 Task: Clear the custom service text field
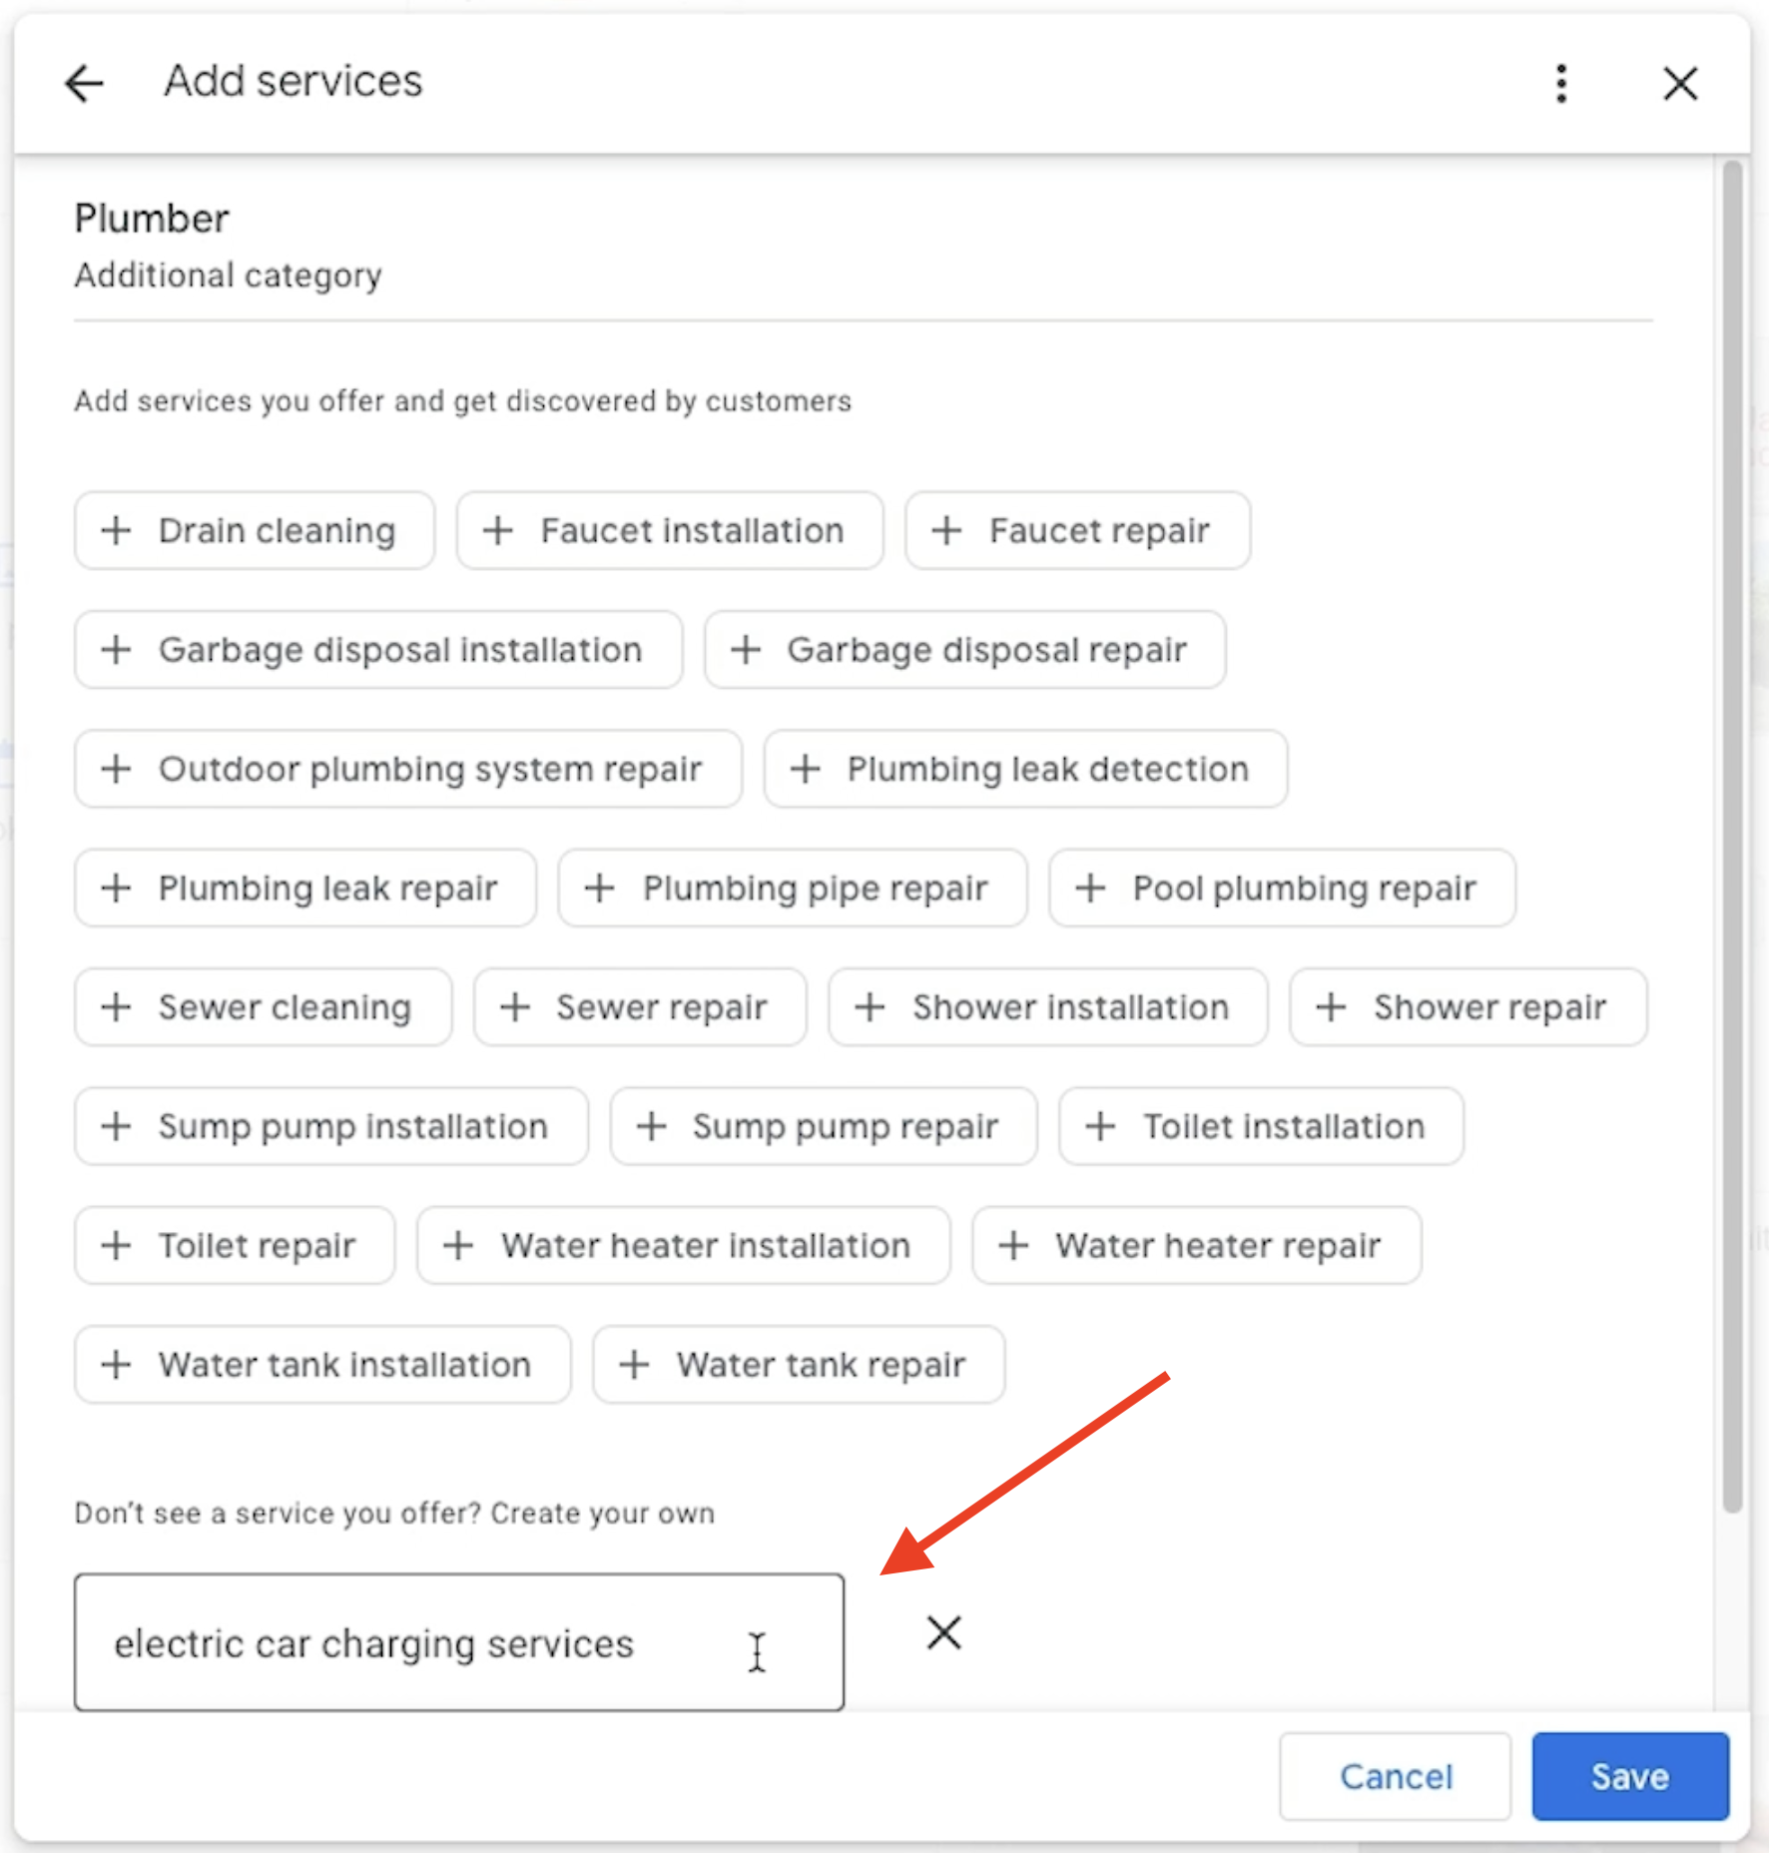pos(943,1633)
